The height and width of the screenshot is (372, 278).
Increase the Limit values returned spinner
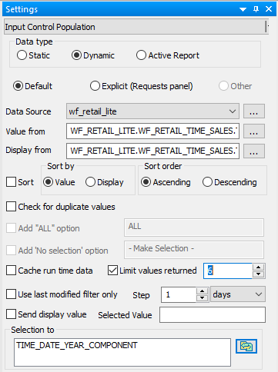tap(259, 267)
